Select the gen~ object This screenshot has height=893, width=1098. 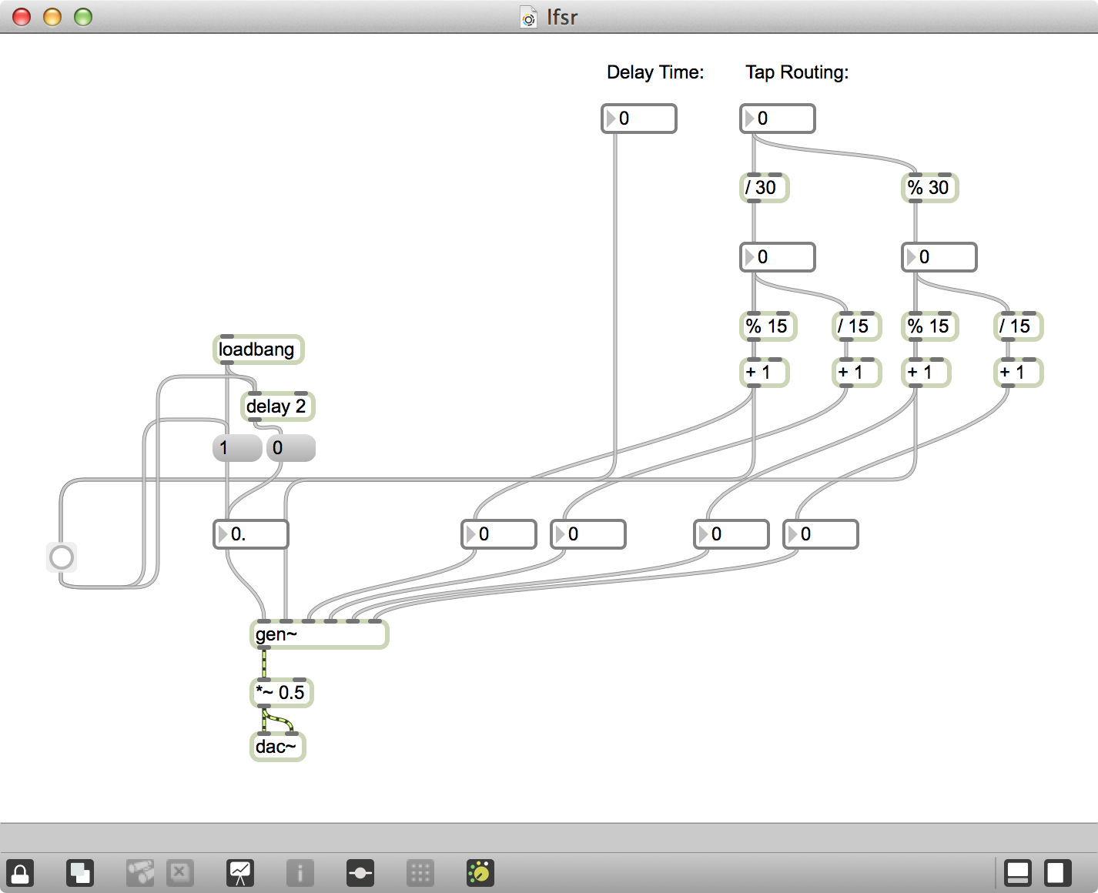(318, 635)
